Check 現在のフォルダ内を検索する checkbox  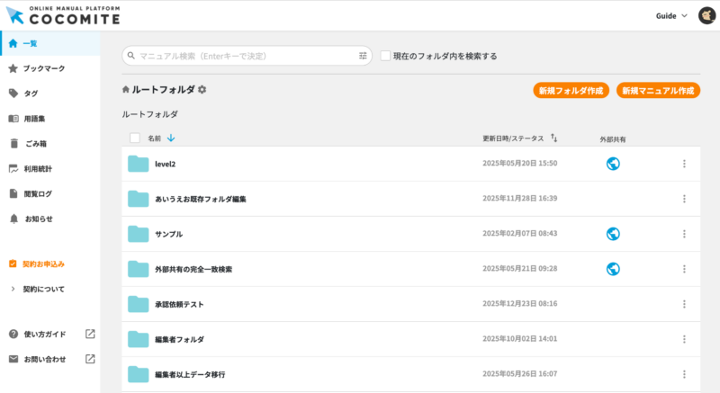(x=385, y=56)
